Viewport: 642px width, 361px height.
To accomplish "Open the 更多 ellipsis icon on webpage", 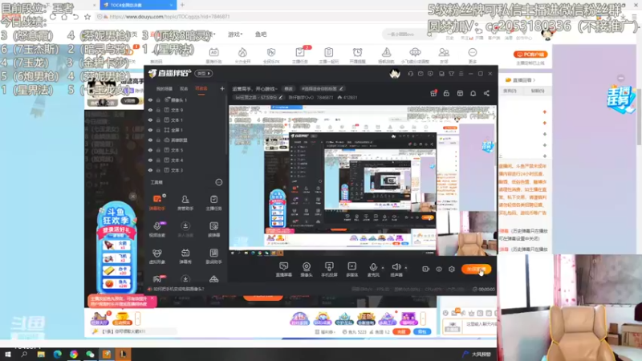I will click(473, 55).
